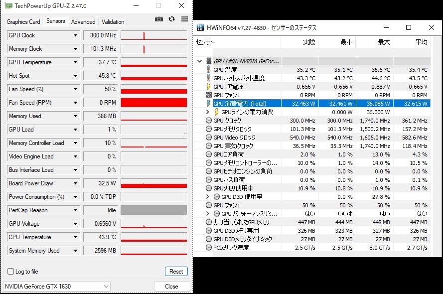Click the circle icon beside GPU D3Dメモリ専用
Screen dimensions: 443x294
pyautogui.click(x=209, y=230)
